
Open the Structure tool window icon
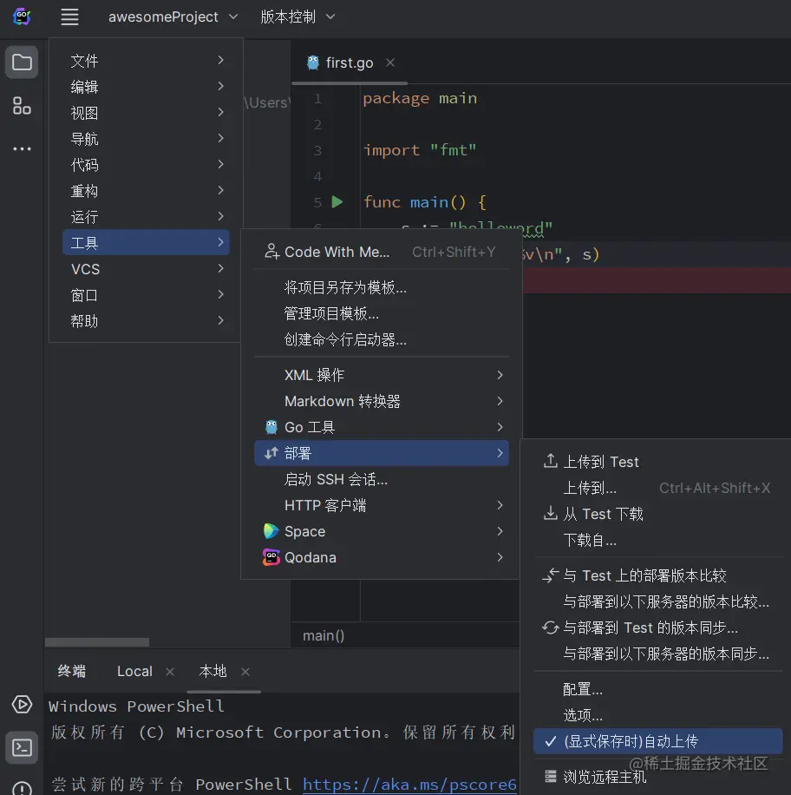coord(22,106)
